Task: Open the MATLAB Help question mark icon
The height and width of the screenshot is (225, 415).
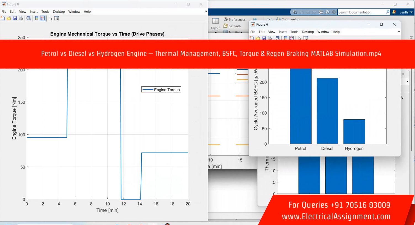Action: point(327,12)
